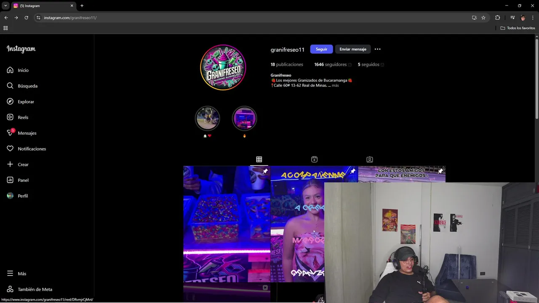Click install app icon in address bar
Screen dimensions: 539x303
(474, 18)
